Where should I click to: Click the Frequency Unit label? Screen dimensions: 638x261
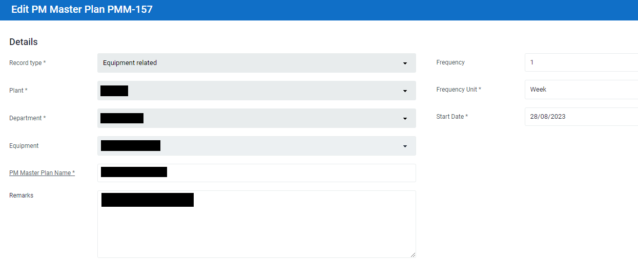click(x=459, y=90)
